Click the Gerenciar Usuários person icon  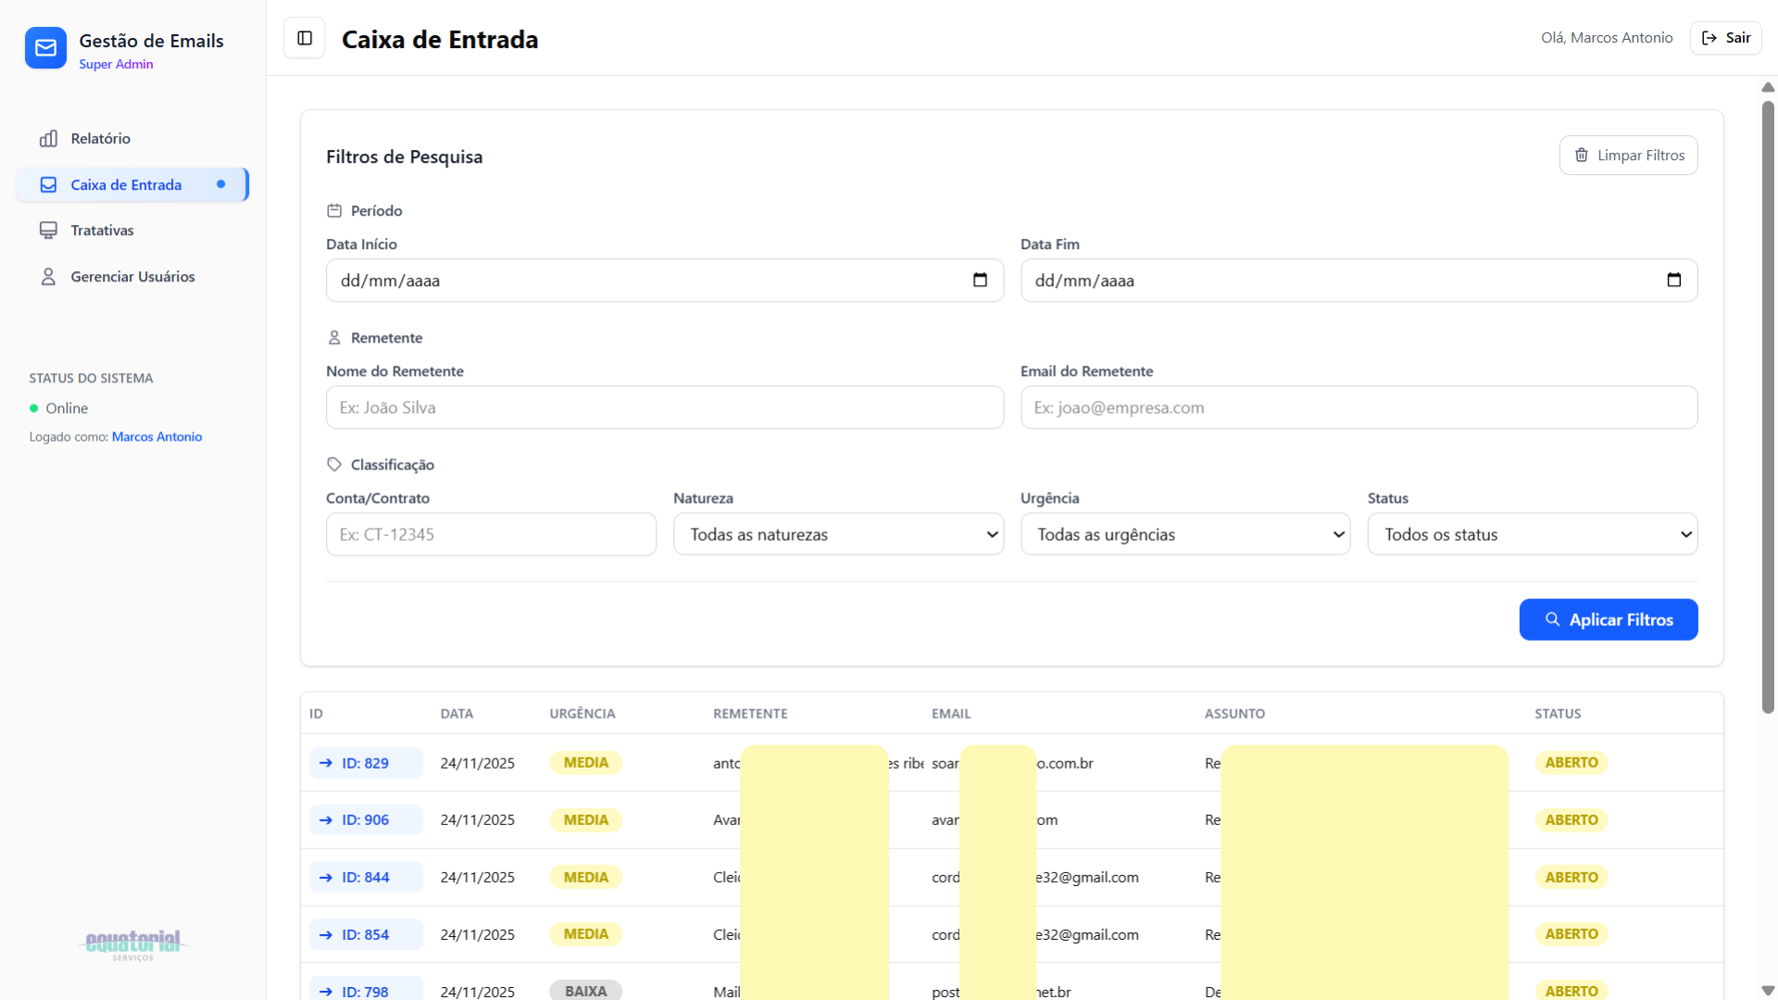click(x=48, y=277)
